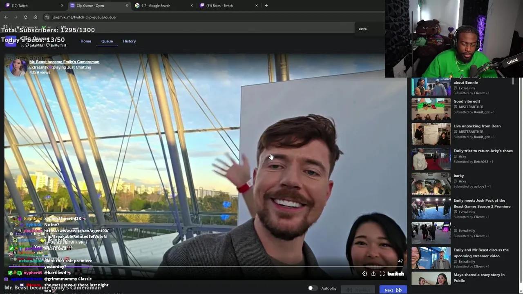This screenshot has height=294, width=523.
Task: Click 'Live unpacking from Dean' queue title
Action: click(x=477, y=126)
